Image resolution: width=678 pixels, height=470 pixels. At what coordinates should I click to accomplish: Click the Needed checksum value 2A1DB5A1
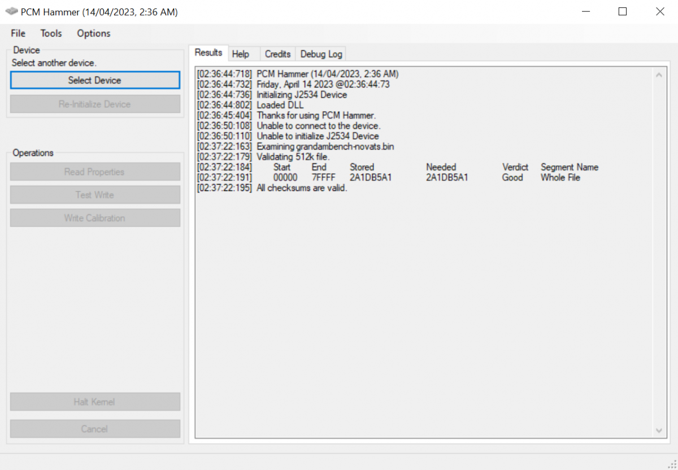tap(447, 177)
